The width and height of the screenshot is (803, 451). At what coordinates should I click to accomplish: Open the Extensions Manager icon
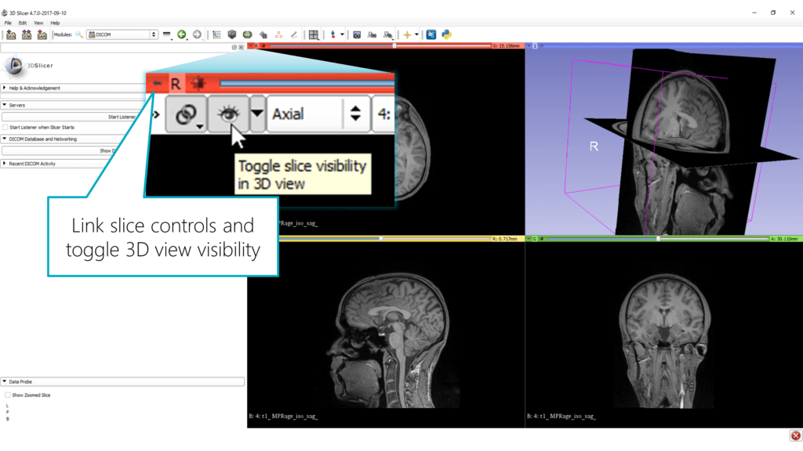pyautogui.click(x=431, y=34)
